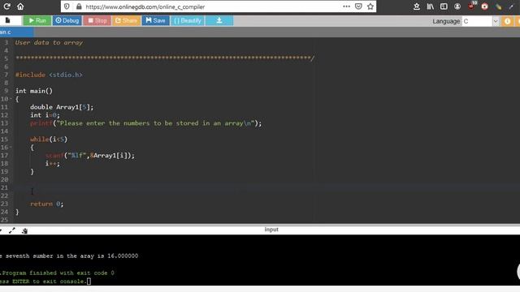
Task: Open the red extension icon with badge 10
Action: pyautogui.click(x=471, y=6)
